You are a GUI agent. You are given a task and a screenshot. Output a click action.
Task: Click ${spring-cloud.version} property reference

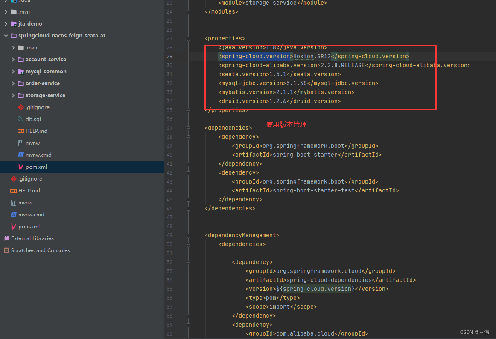315,289
